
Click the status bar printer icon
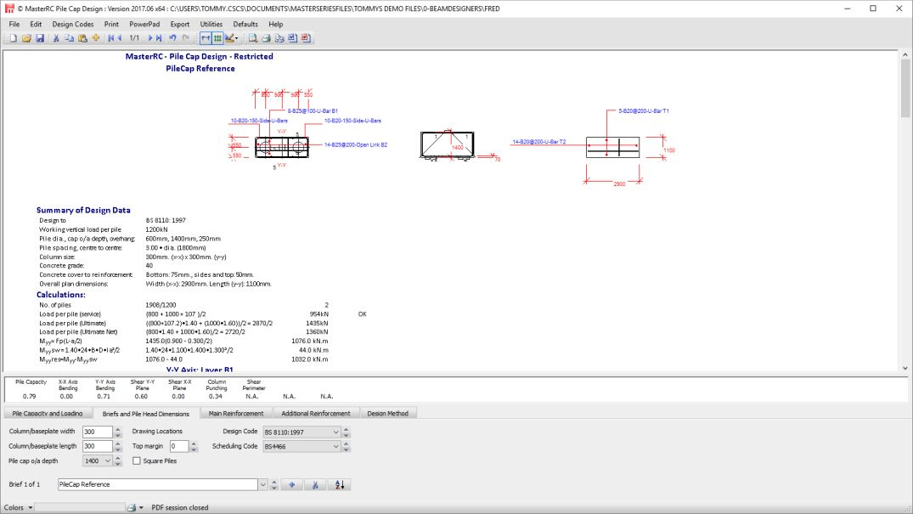pos(132,508)
